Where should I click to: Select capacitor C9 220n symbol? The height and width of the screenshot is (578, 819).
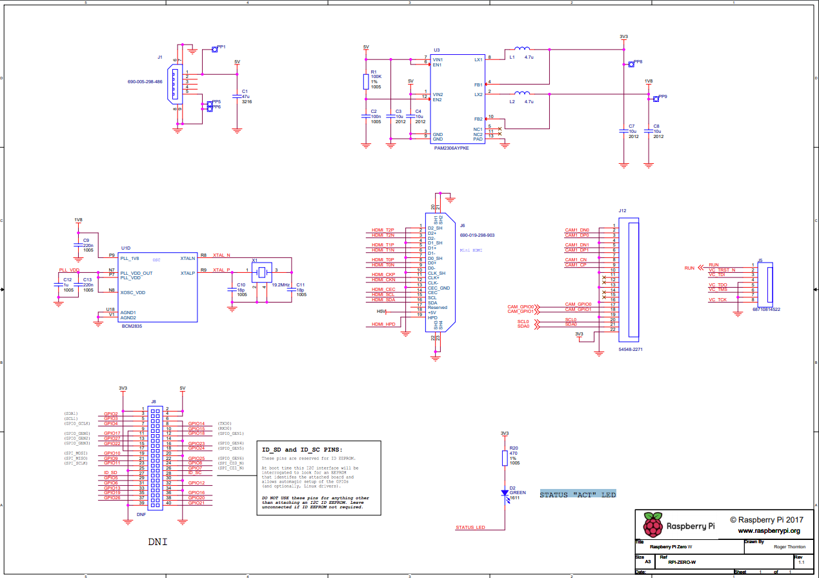[x=77, y=245]
